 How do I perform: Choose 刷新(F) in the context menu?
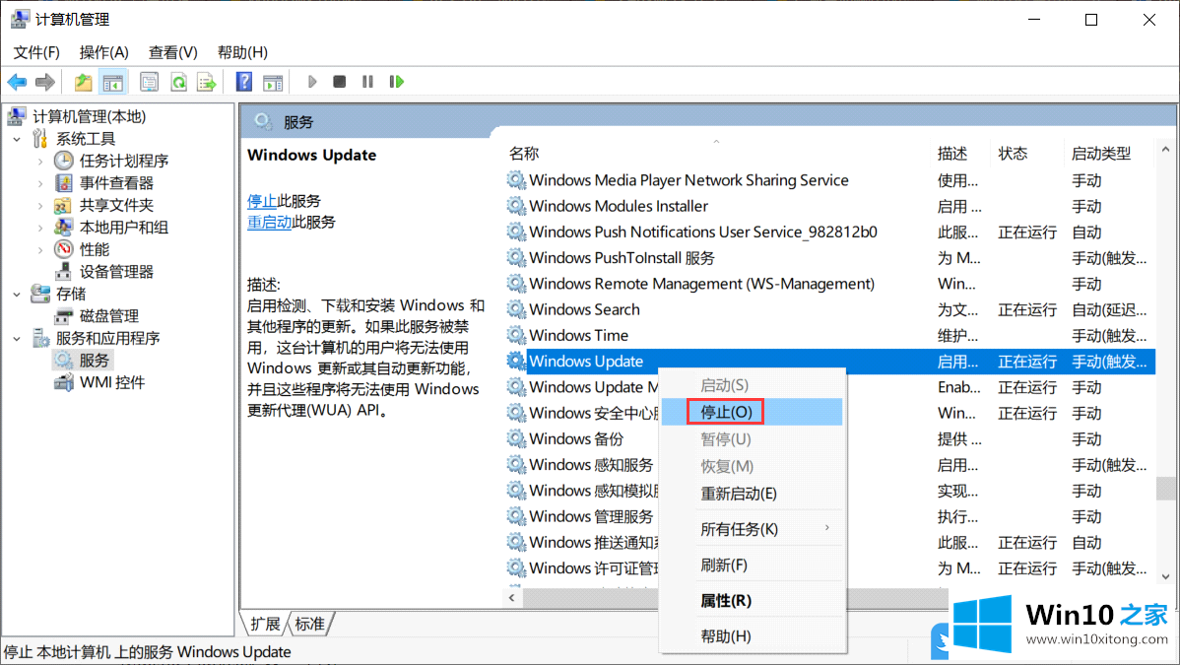click(753, 565)
